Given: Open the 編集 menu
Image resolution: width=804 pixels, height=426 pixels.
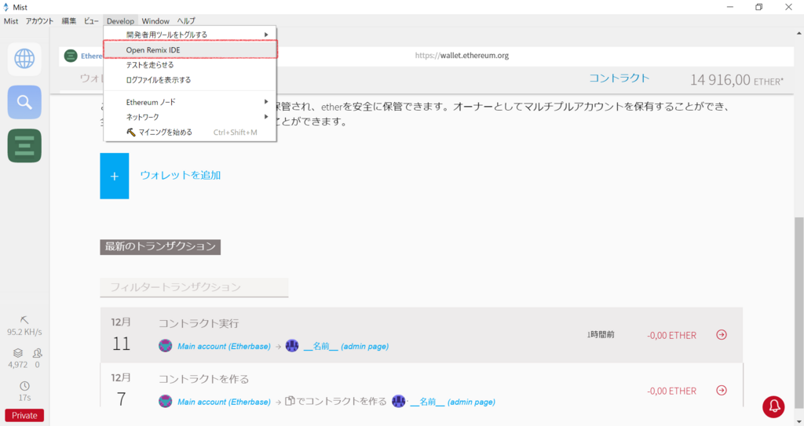Looking at the screenshot, I should 69,21.
